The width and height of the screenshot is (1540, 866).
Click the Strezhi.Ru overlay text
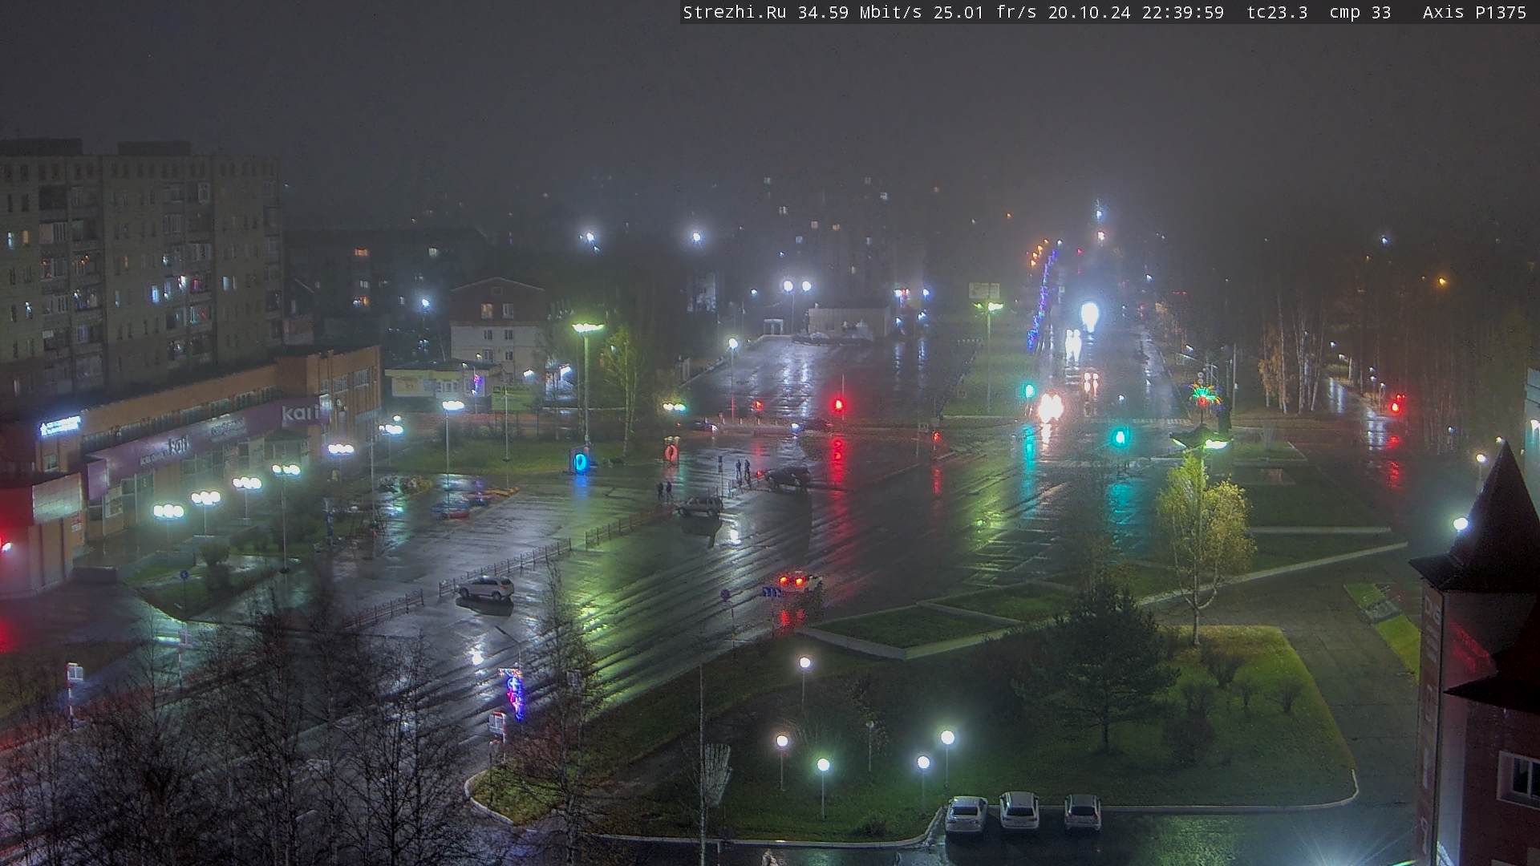pyautogui.click(x=734, y=12)
